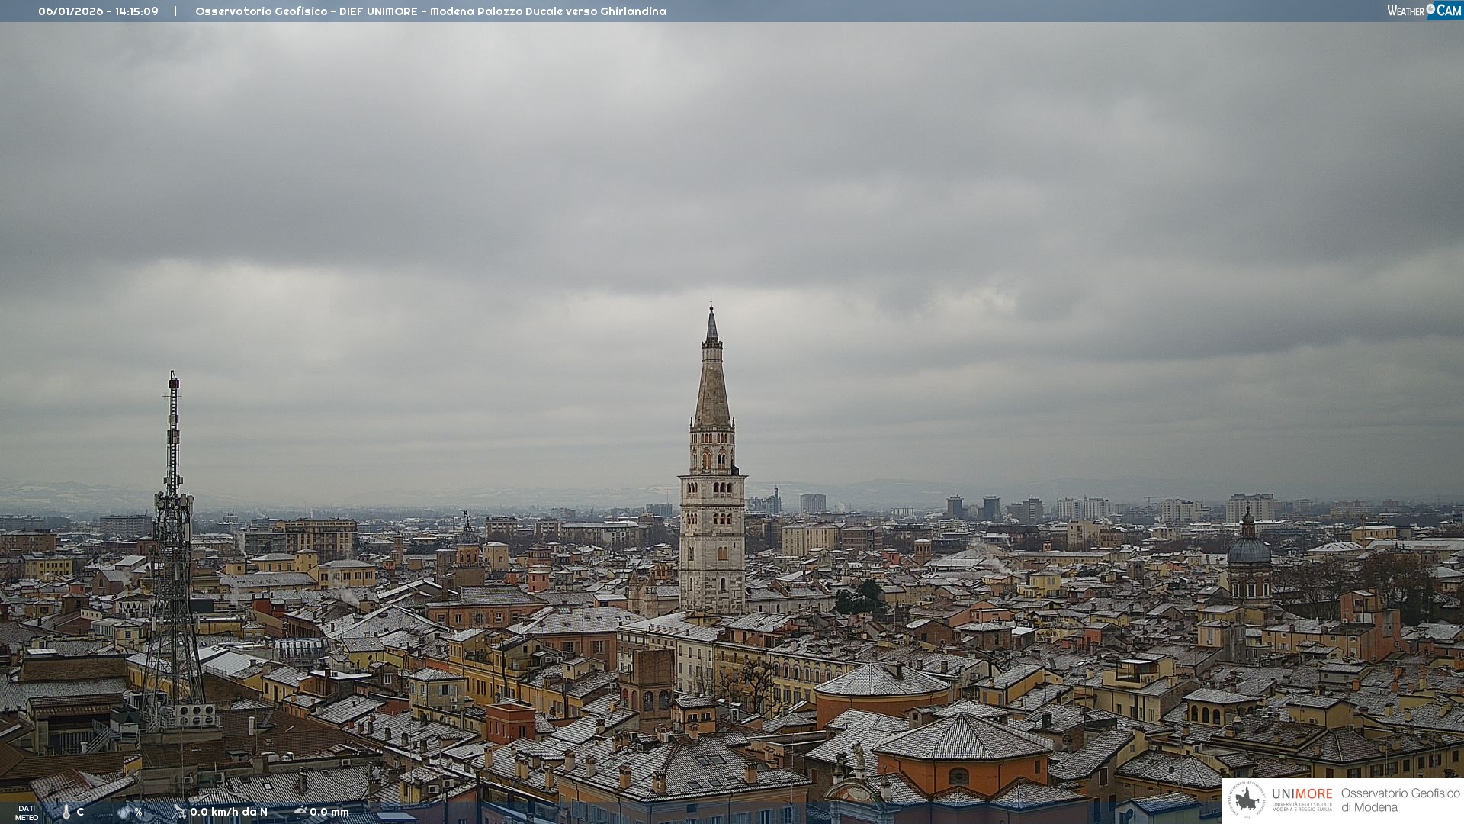1464x824 pixels.
Task: Click the temperature C unit value
Action: 80,812
